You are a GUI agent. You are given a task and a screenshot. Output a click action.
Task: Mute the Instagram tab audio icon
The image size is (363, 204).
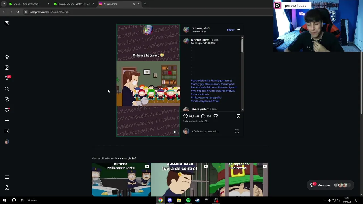[x=134, y=4]
